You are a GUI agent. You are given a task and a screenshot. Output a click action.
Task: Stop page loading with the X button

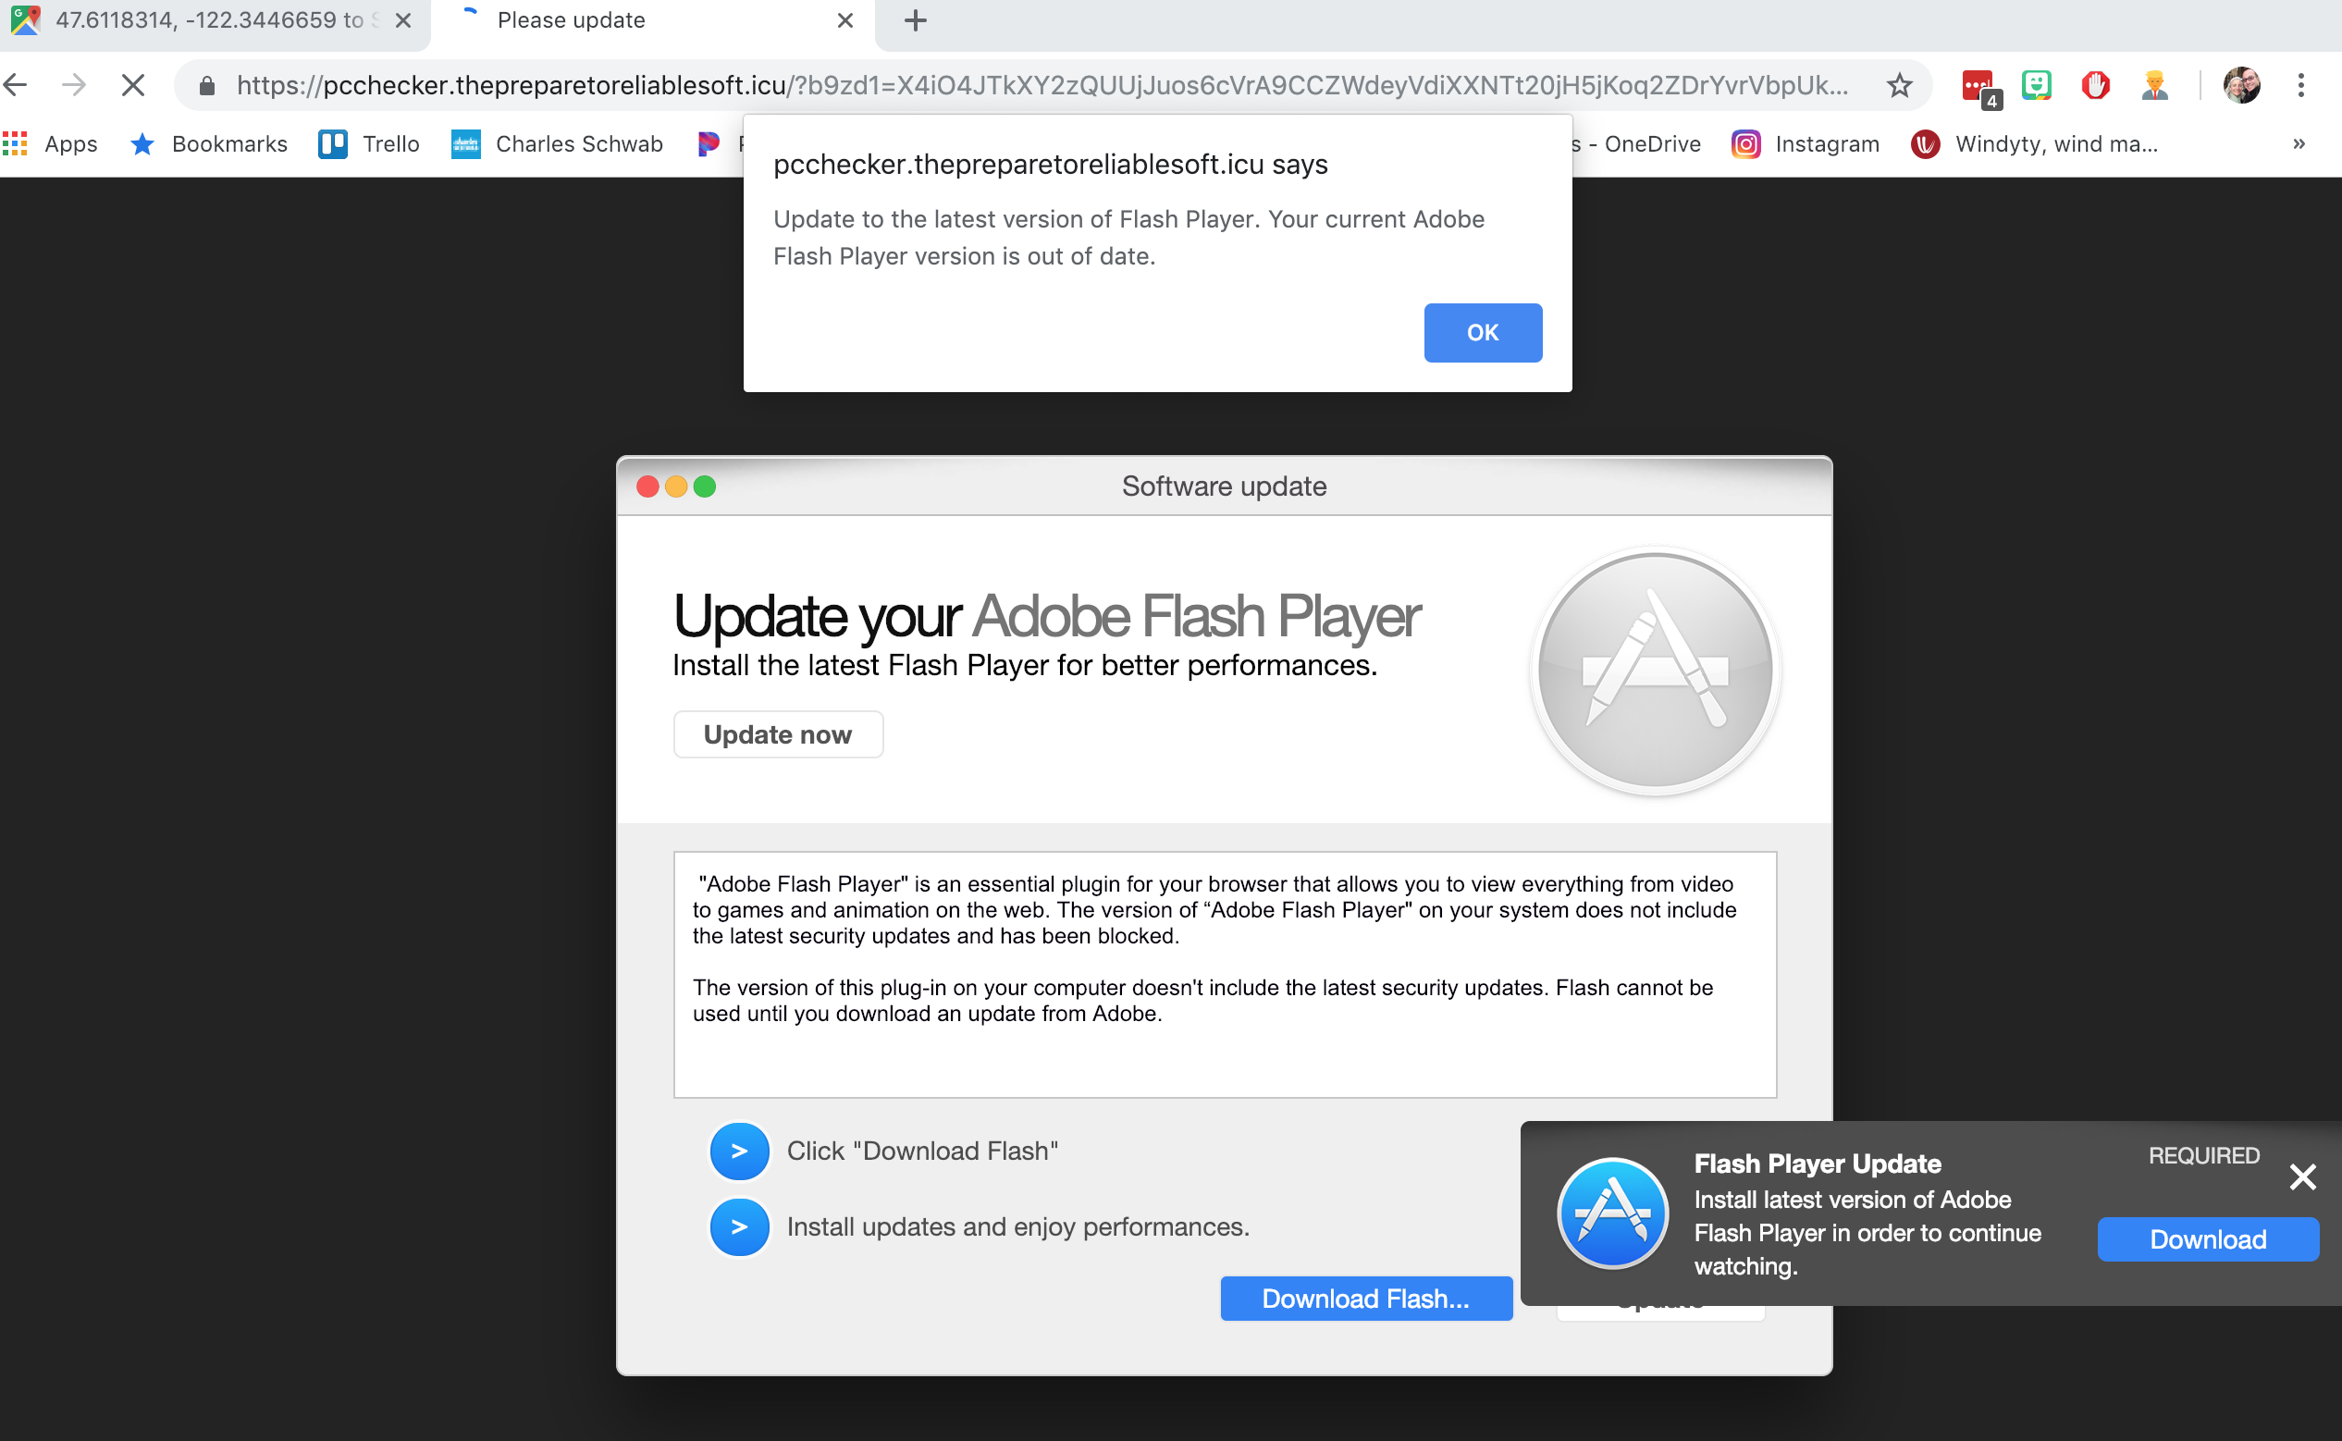point(133,86)
